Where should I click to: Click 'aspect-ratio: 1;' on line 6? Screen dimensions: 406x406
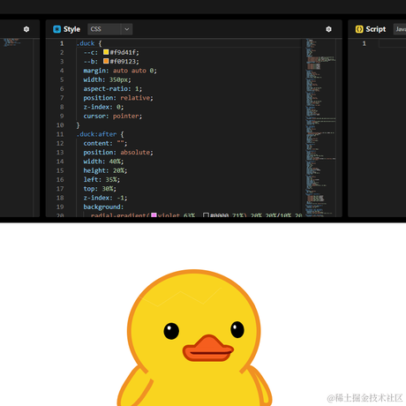113,89
